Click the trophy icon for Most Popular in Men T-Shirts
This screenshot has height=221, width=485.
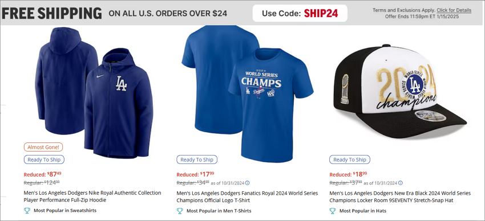pyautogui.click(x=180, y=211)
